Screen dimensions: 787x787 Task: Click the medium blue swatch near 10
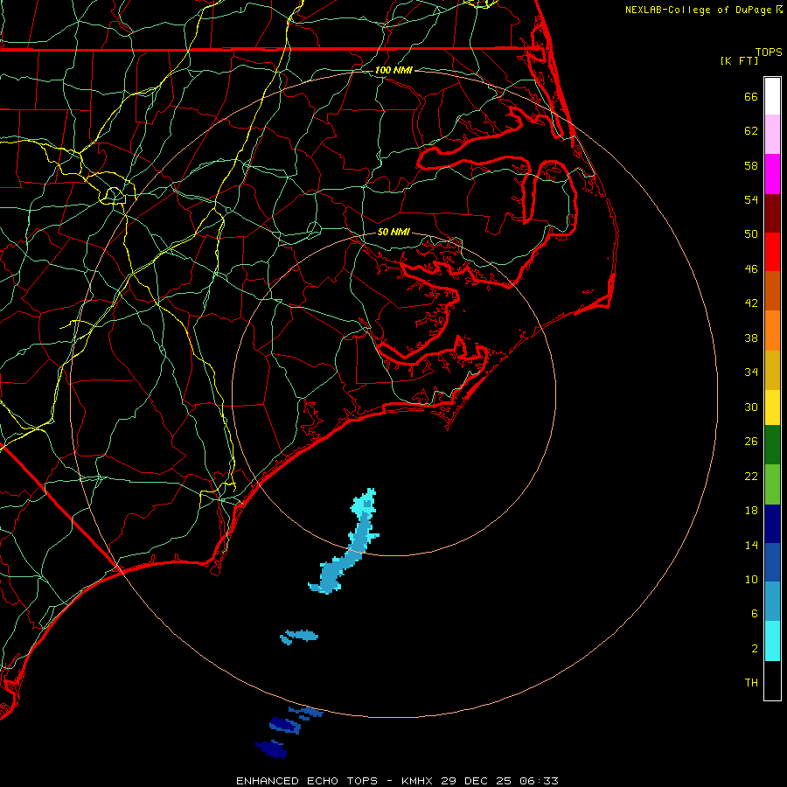tap(772, 562)
